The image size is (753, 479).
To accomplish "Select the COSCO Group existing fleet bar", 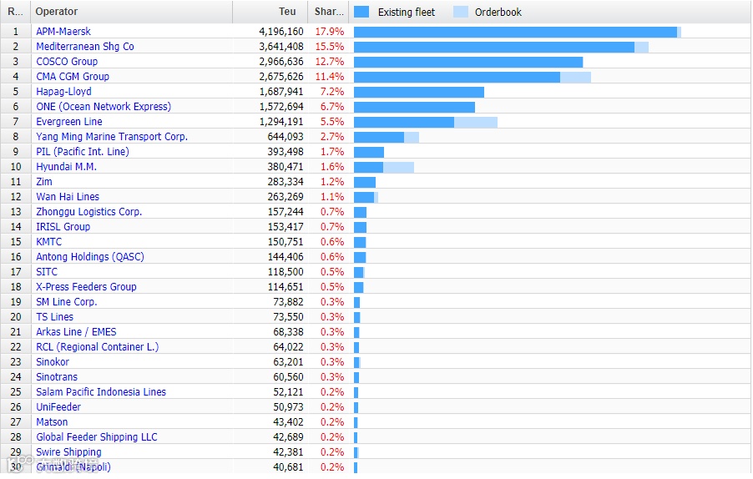I will (x=468, y=63).
